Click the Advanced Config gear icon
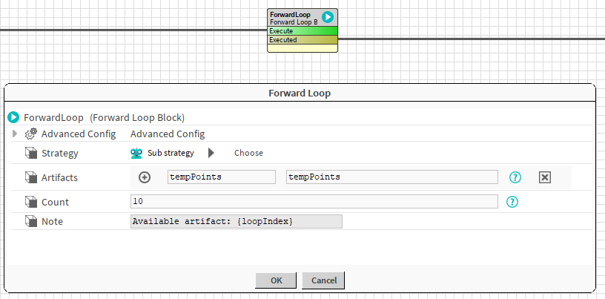 pos(31,134)
